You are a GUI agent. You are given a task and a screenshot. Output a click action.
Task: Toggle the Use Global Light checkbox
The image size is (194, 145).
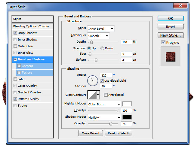coord(102,81)
